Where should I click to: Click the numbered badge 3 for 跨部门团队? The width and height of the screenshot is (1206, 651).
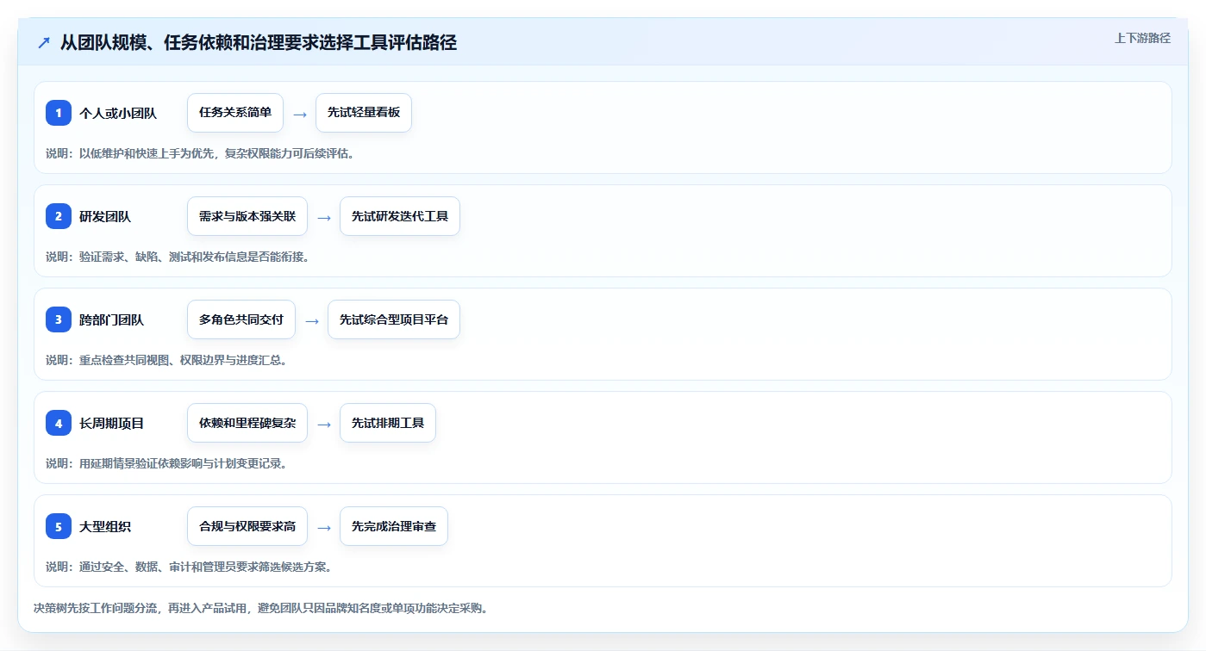coord(59,319)
